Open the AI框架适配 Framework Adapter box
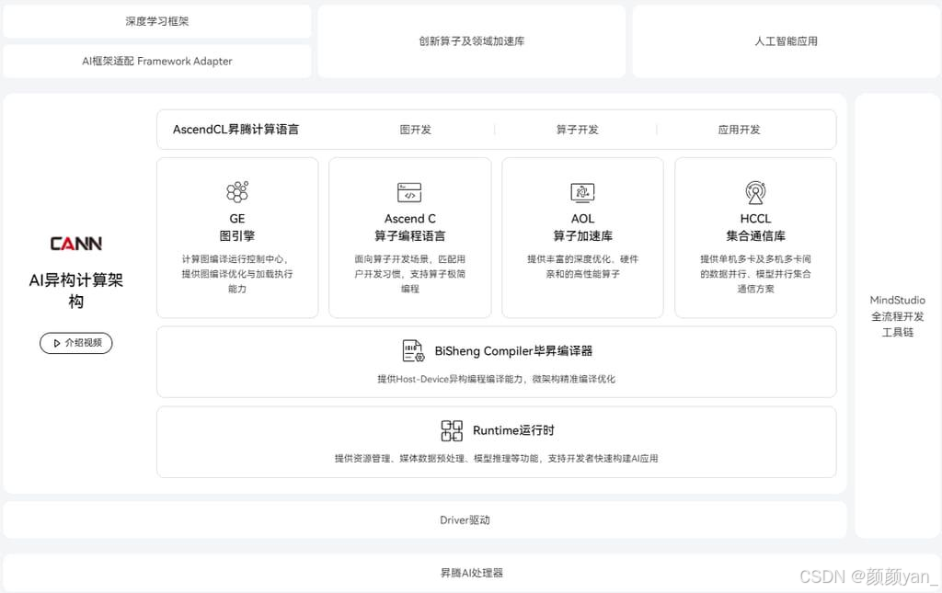The image size is (942, 593). click(156, 62)
